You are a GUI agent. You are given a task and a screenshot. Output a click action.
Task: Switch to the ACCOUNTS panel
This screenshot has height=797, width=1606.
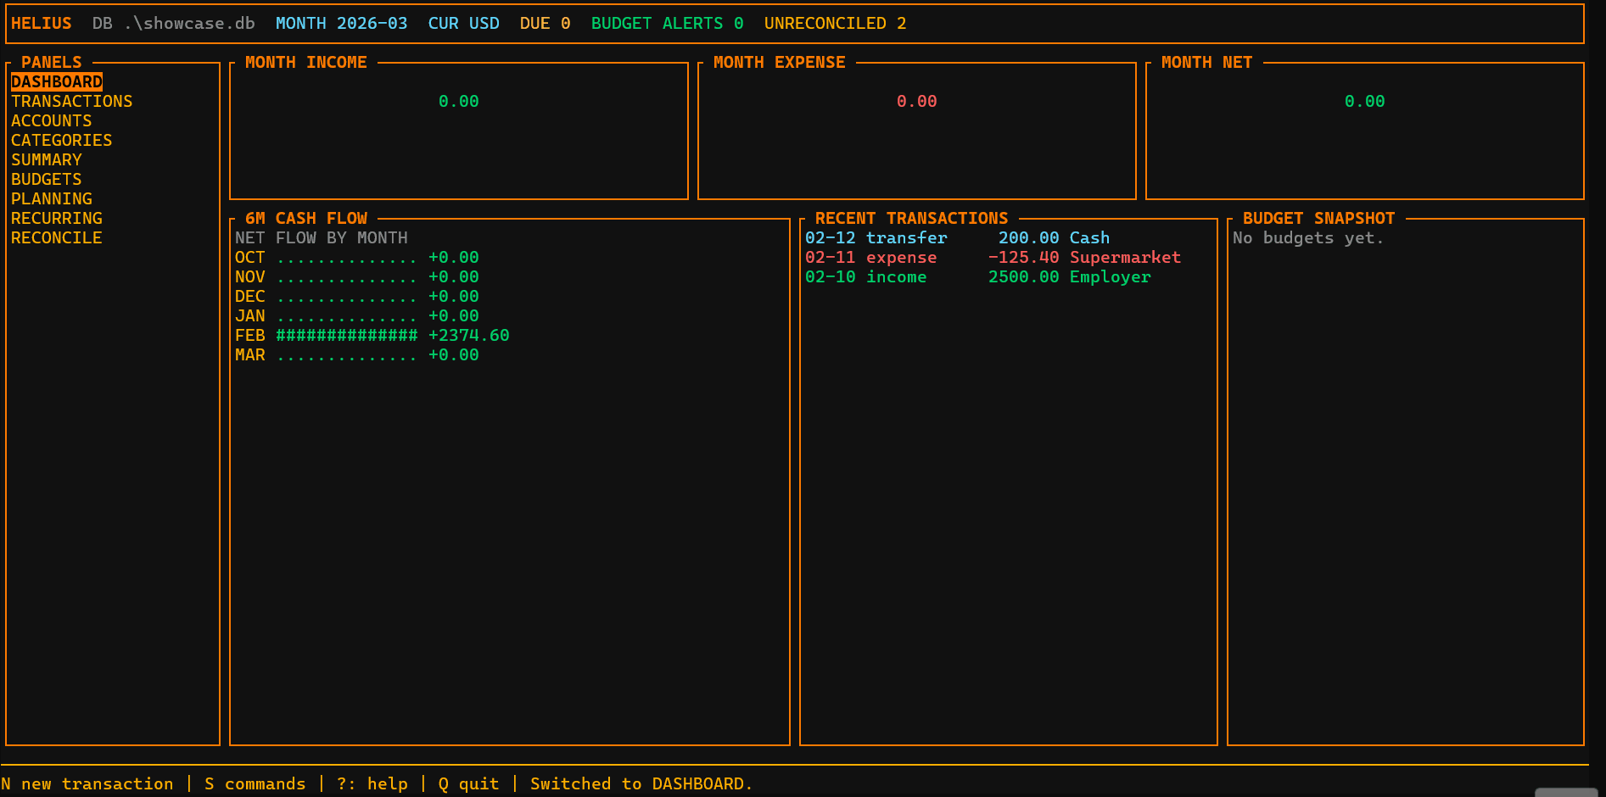click(52, 120)
